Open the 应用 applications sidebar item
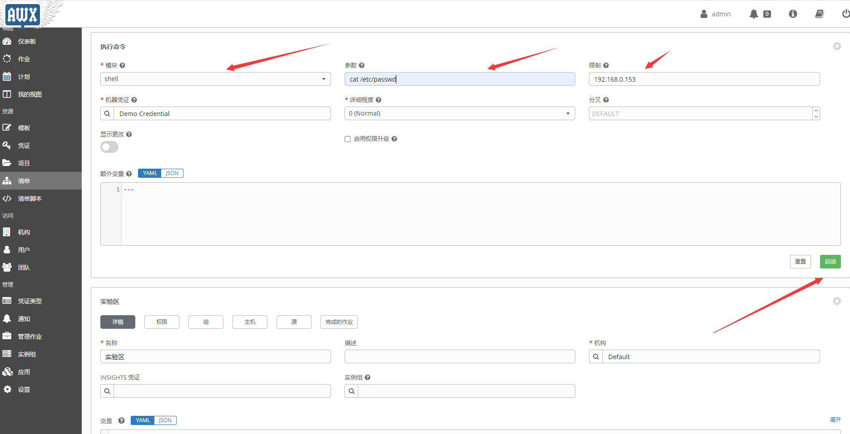Screen dimensions: 850x434 click(x=24, y=372)
